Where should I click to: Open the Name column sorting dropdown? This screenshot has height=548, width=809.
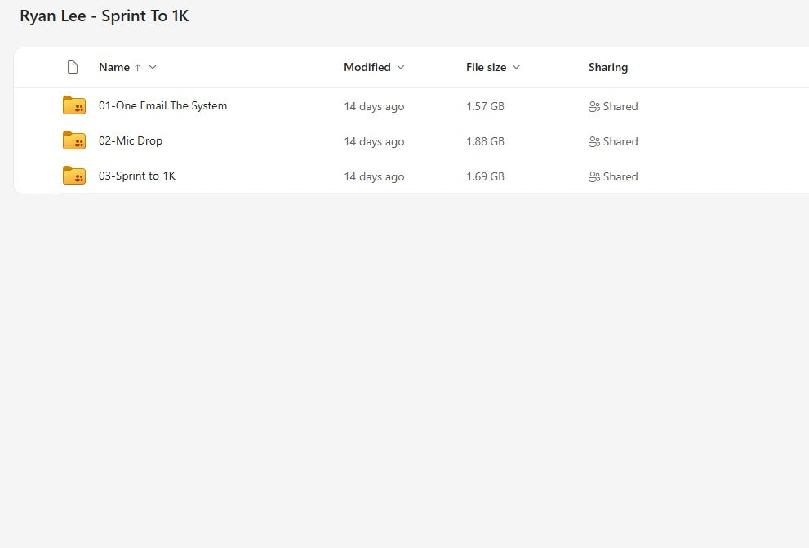pyautogui.click(x=153, y=67)
